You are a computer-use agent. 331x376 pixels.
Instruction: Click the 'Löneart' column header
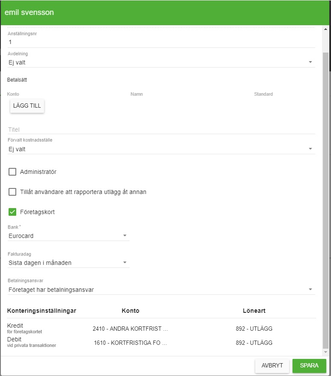(254, 311)
